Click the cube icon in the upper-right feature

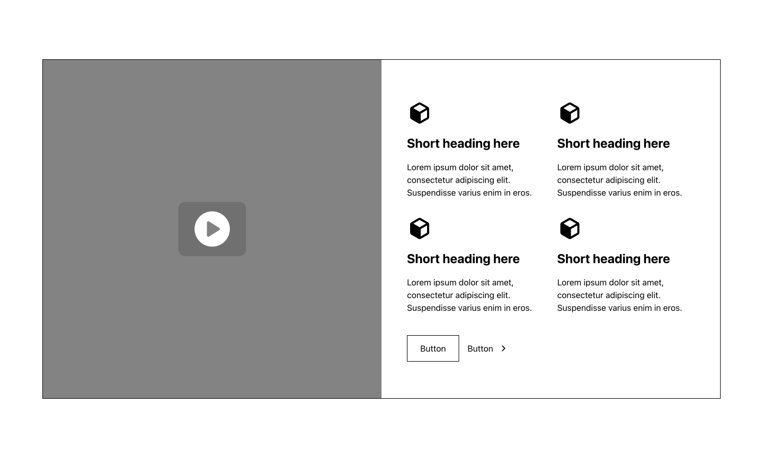pyautogui.click(x=570, y=113)
